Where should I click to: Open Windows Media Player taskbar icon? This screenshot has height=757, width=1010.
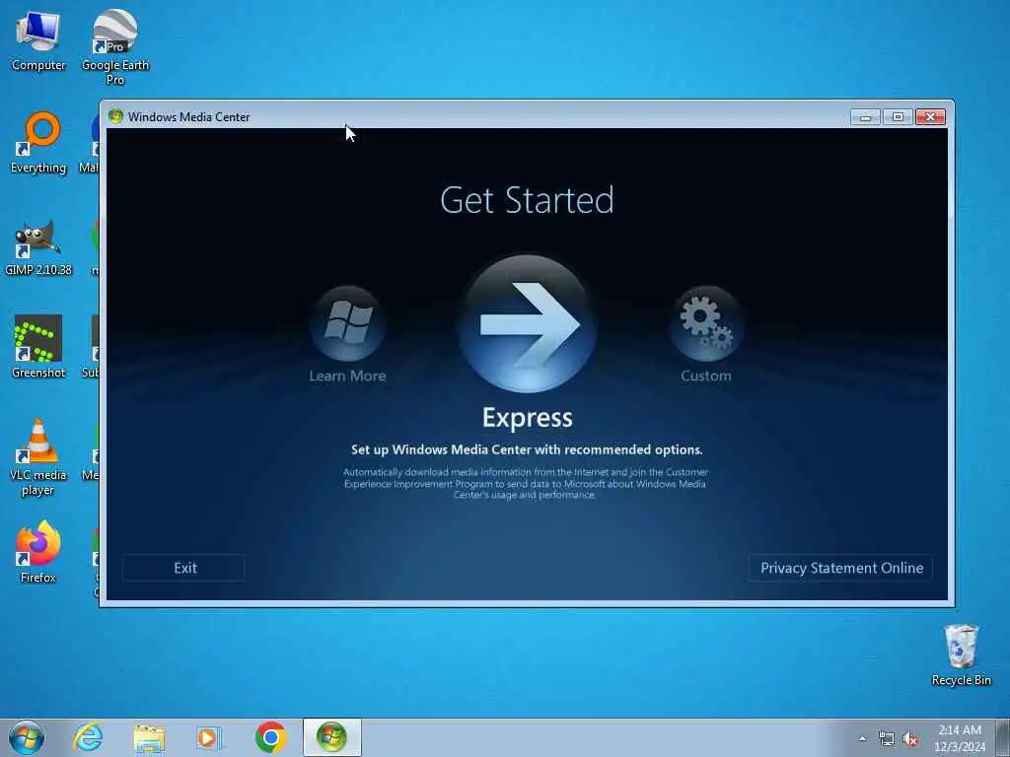[x=208, y=737]
